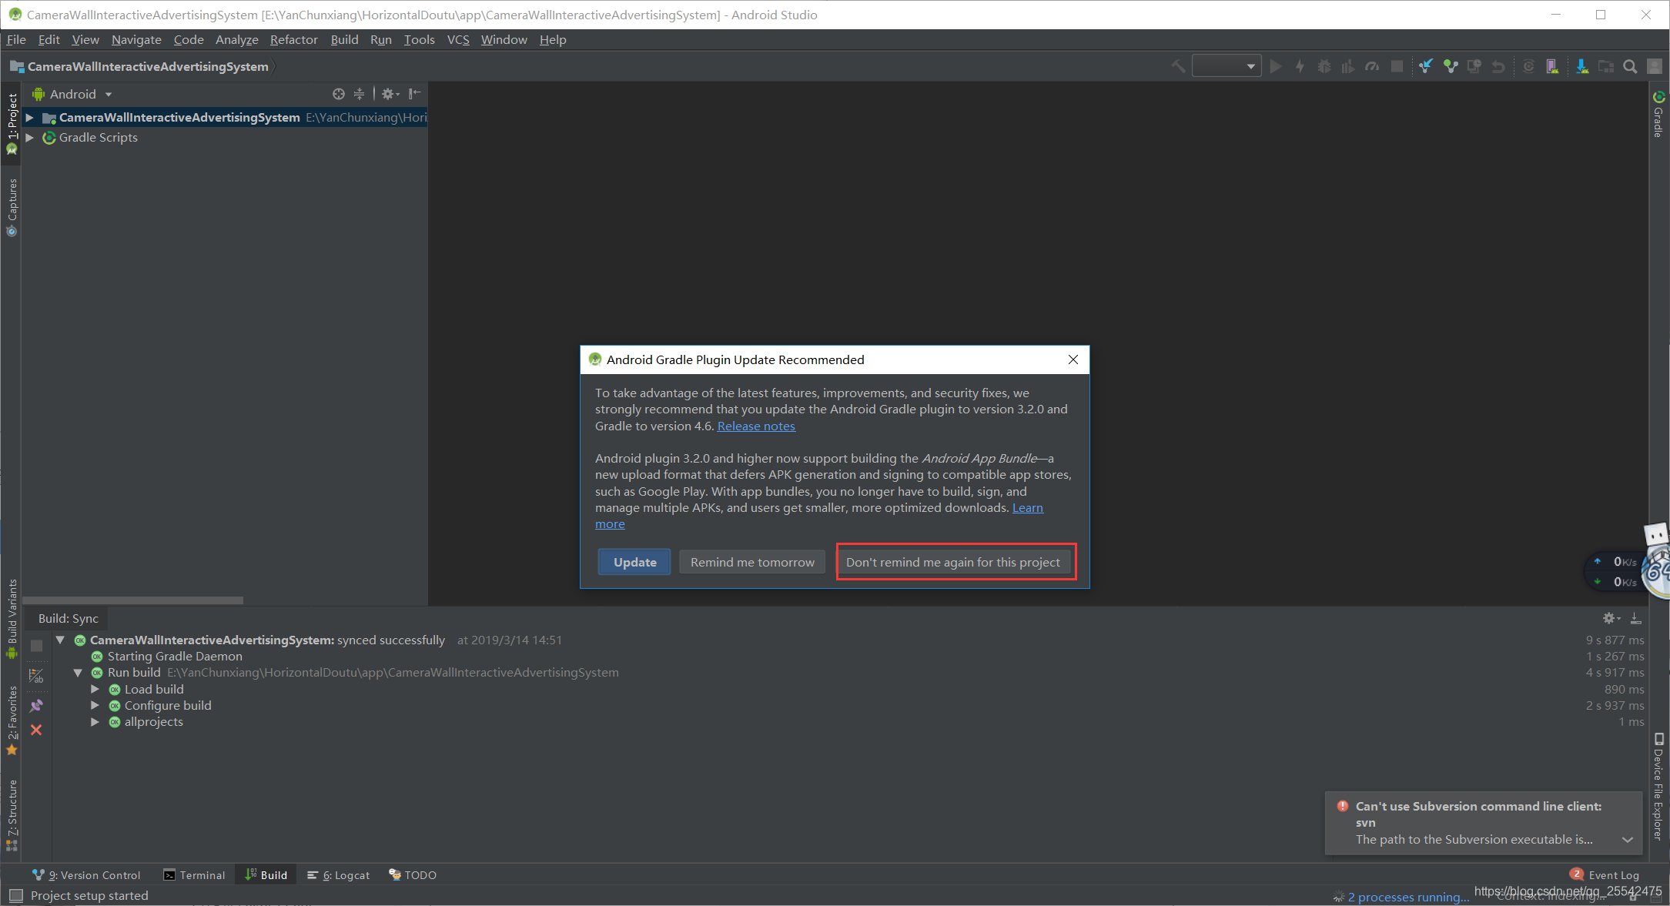Click the VCS Commit icon
Viewport: 1670px width, 906px height.
click(1451, 66)
